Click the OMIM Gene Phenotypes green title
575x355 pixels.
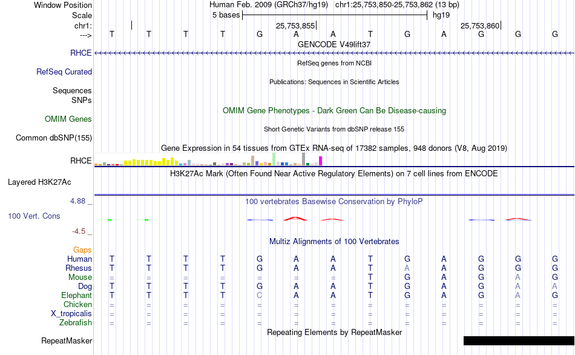(334, 110)
